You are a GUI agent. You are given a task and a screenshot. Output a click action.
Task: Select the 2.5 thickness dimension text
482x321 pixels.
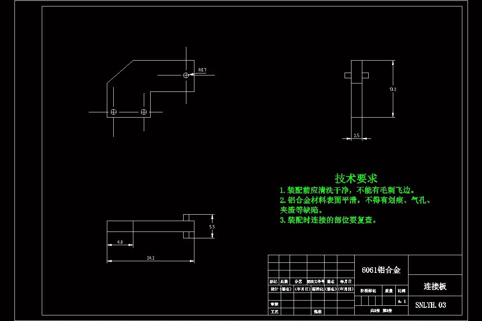pyautogui.click(x=357, y=136)
